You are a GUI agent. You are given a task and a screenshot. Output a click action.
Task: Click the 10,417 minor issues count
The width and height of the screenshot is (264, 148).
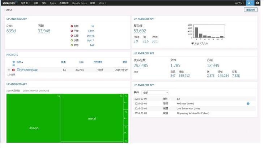[90, 40]
